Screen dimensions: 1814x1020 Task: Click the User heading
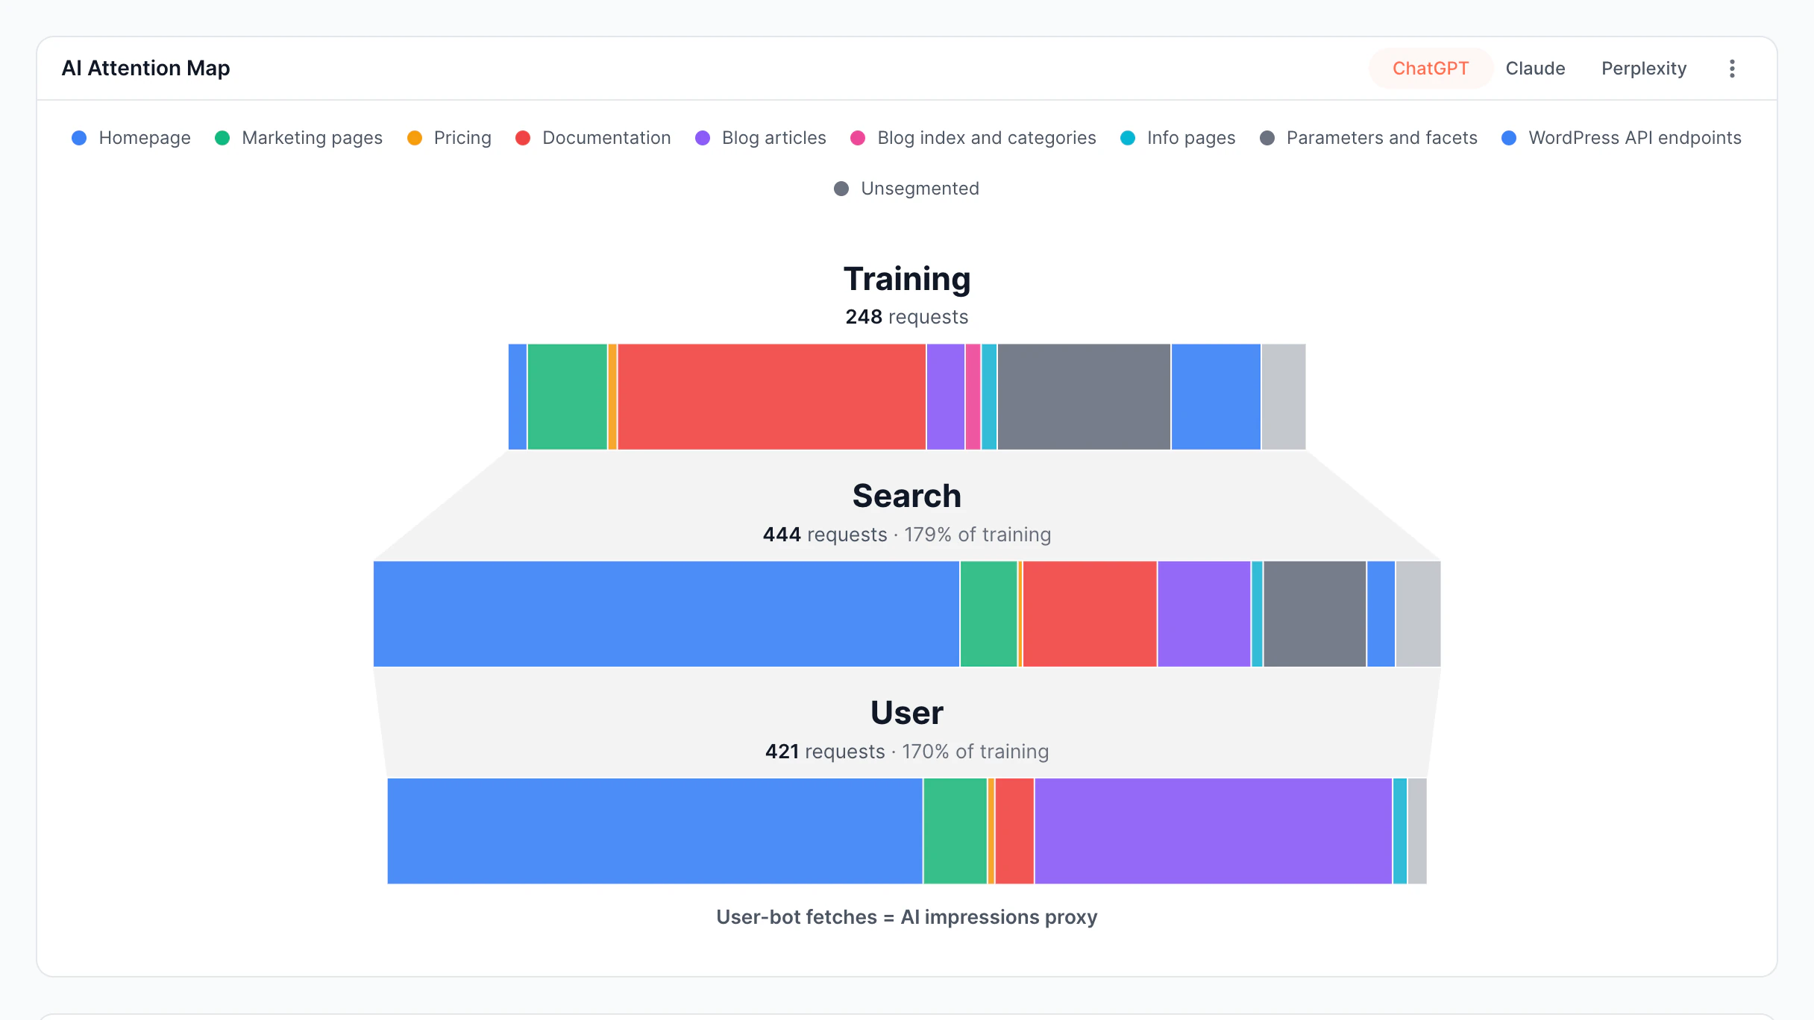coord(907,713)
